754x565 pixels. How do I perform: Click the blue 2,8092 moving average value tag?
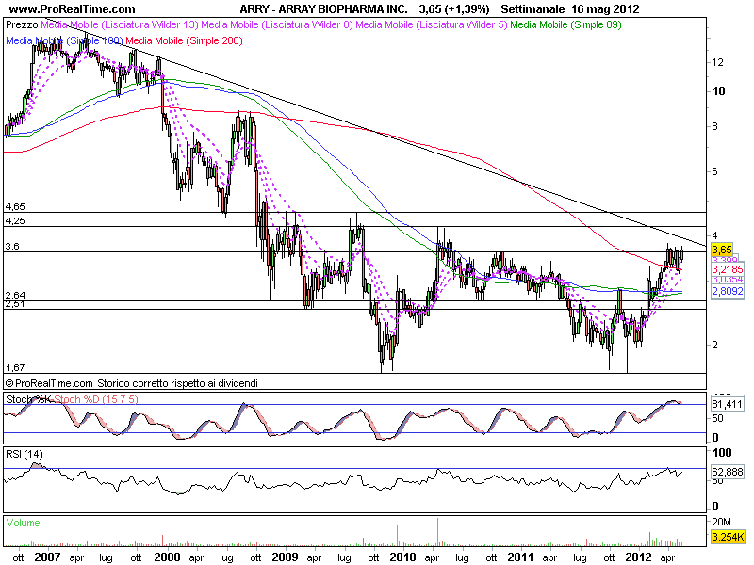[728, 291]
